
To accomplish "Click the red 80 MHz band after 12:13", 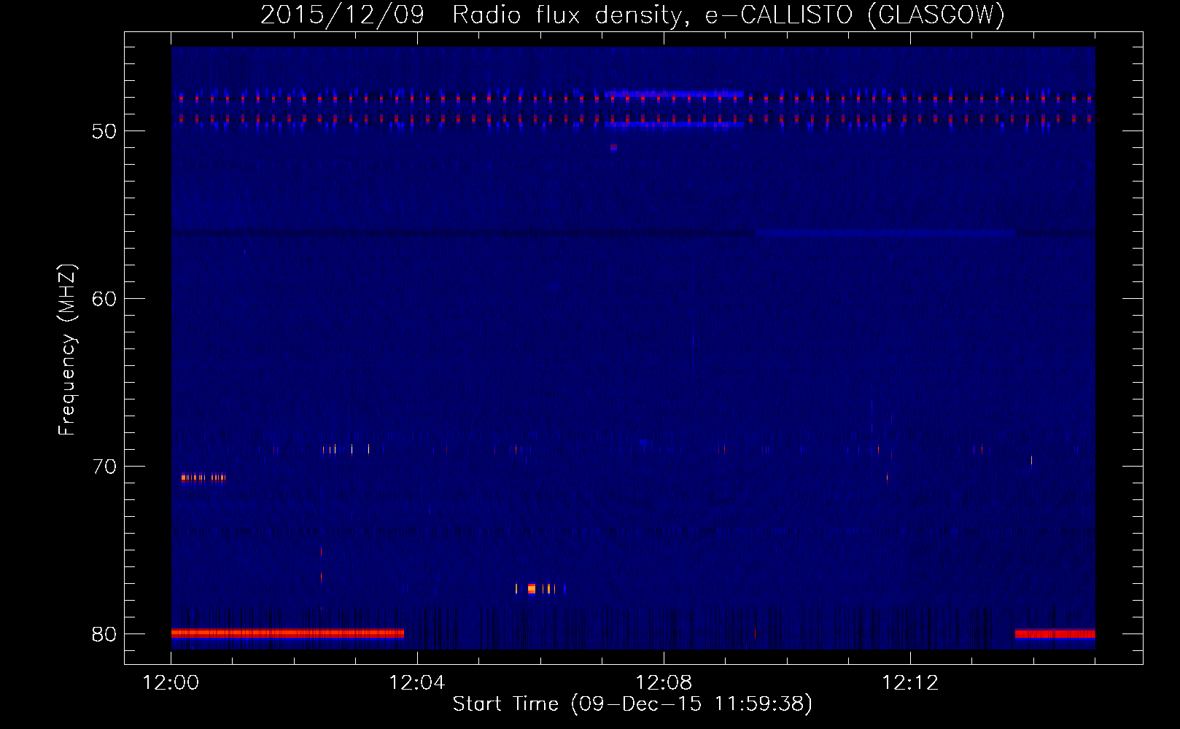I will coord(1055,634).
